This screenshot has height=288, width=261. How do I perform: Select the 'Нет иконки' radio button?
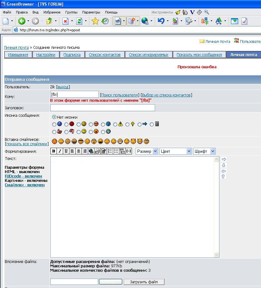click(54, 117)
